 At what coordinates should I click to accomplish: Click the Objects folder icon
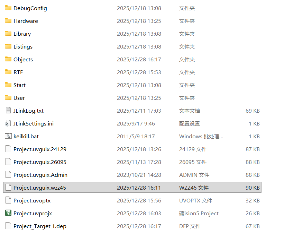tap(8, 59)
